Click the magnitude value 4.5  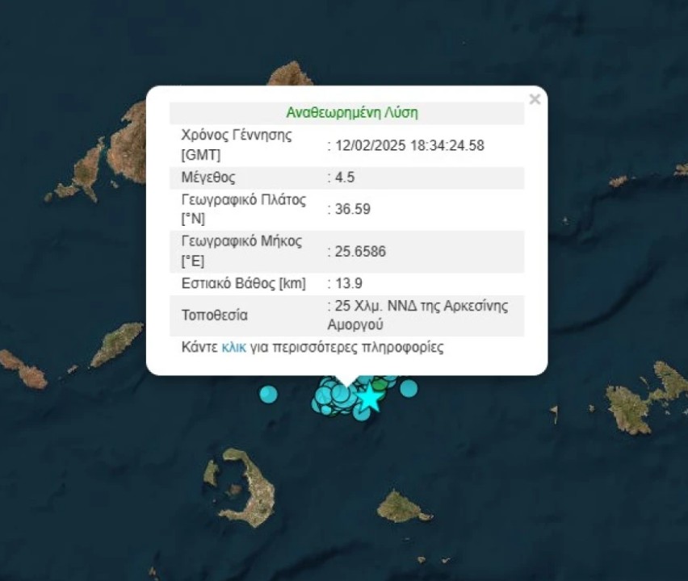(x=345, y=178)
